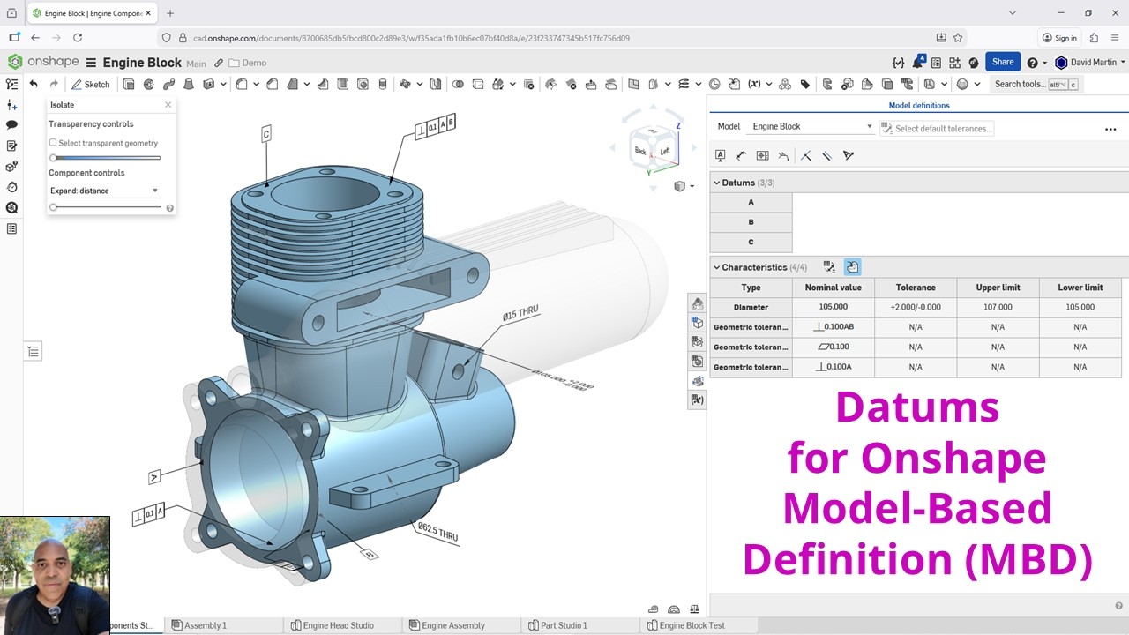This screenshot has height=635, width=1129.
Task: Open the Onshape hamburger menu
Action: (x=91, y=63)
